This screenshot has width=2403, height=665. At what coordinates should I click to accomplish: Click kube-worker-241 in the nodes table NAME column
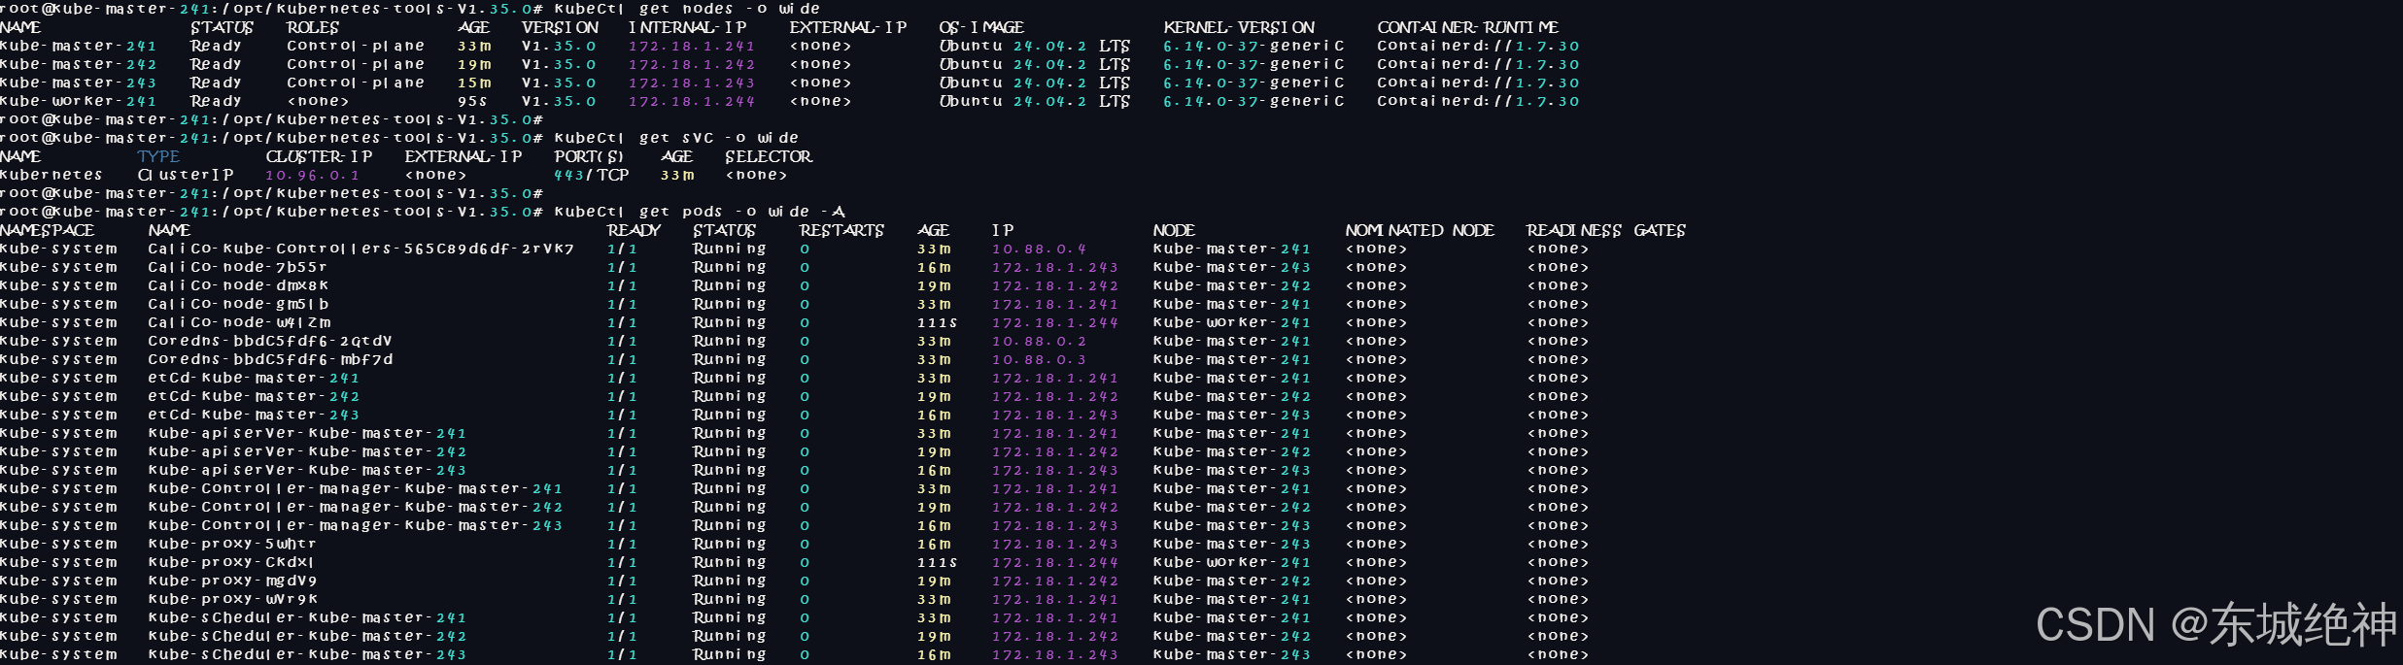78,102
